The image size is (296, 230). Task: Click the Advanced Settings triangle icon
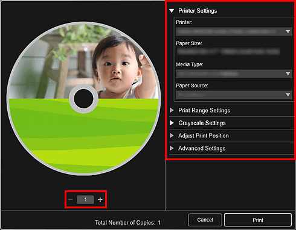coord(172,148)
